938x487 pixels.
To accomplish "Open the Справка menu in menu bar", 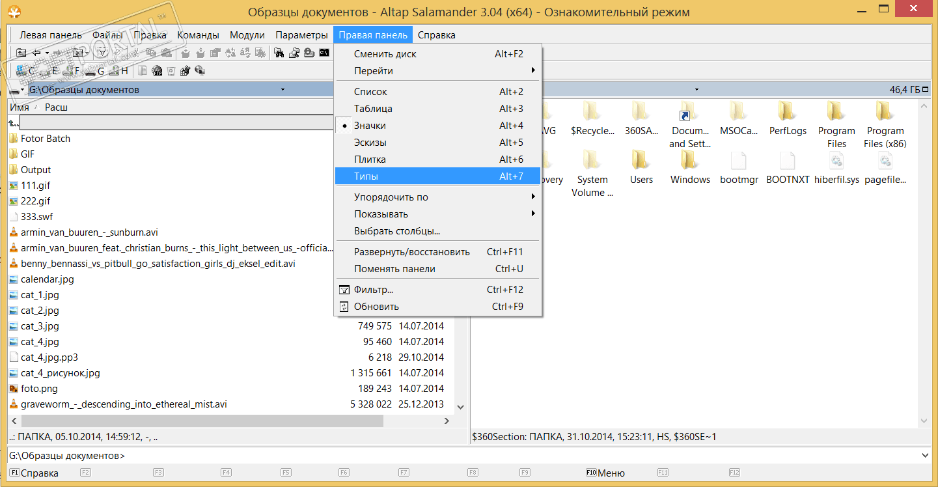I will point(437,35).
